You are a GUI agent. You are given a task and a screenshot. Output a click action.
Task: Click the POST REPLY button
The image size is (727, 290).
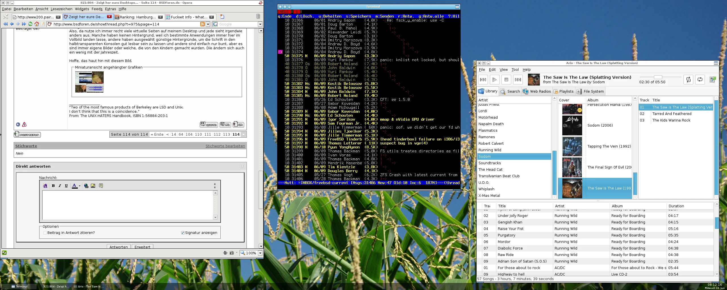click(x=27, y=135)
